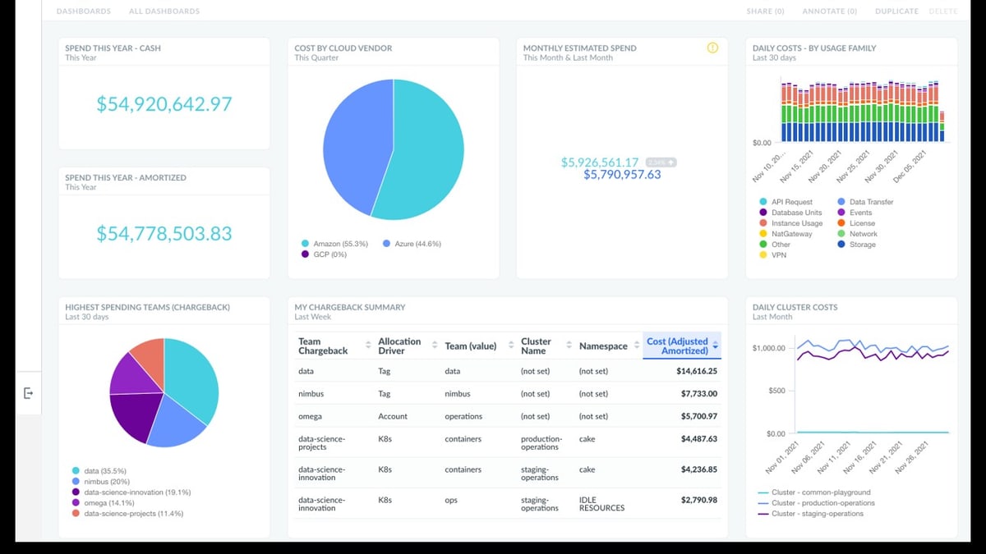Image resolution: width=986 pixels, height=554 pixels.
Task: Click the amortized spend value $54,778,503.83
Action: pyautogui.click(x=164, y=234)
